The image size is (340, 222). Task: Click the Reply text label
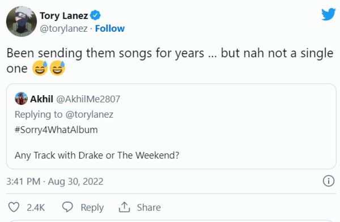pos(92,207)
